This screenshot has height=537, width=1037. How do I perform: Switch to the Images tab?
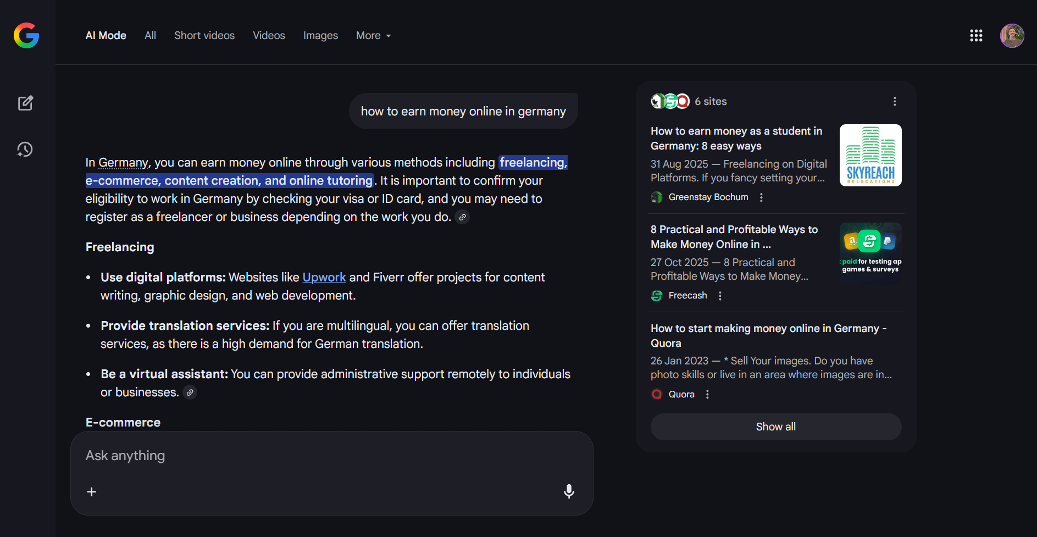[320, 36]
